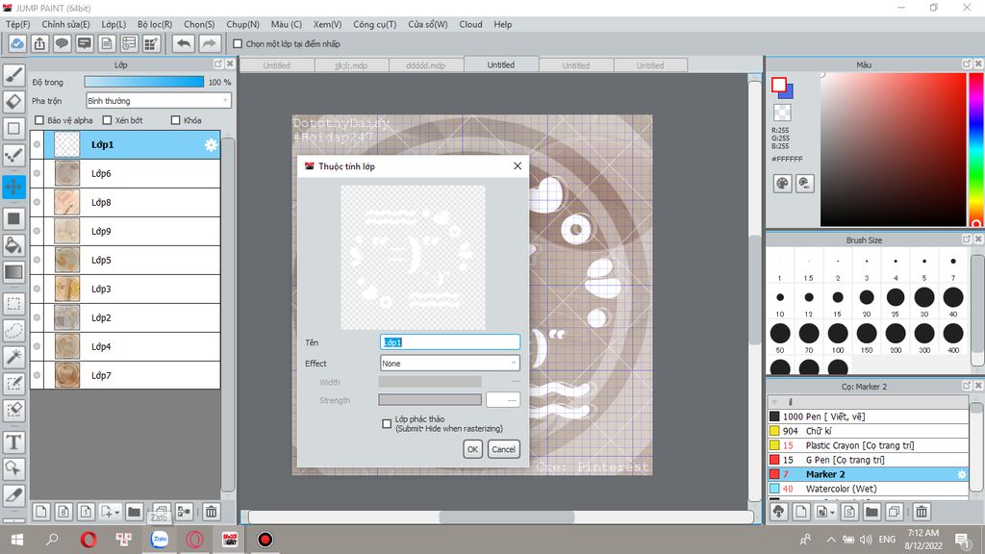Select layer Lớp3
The height and width of the screenshot is (554, 985).
[x=126, y=289]
